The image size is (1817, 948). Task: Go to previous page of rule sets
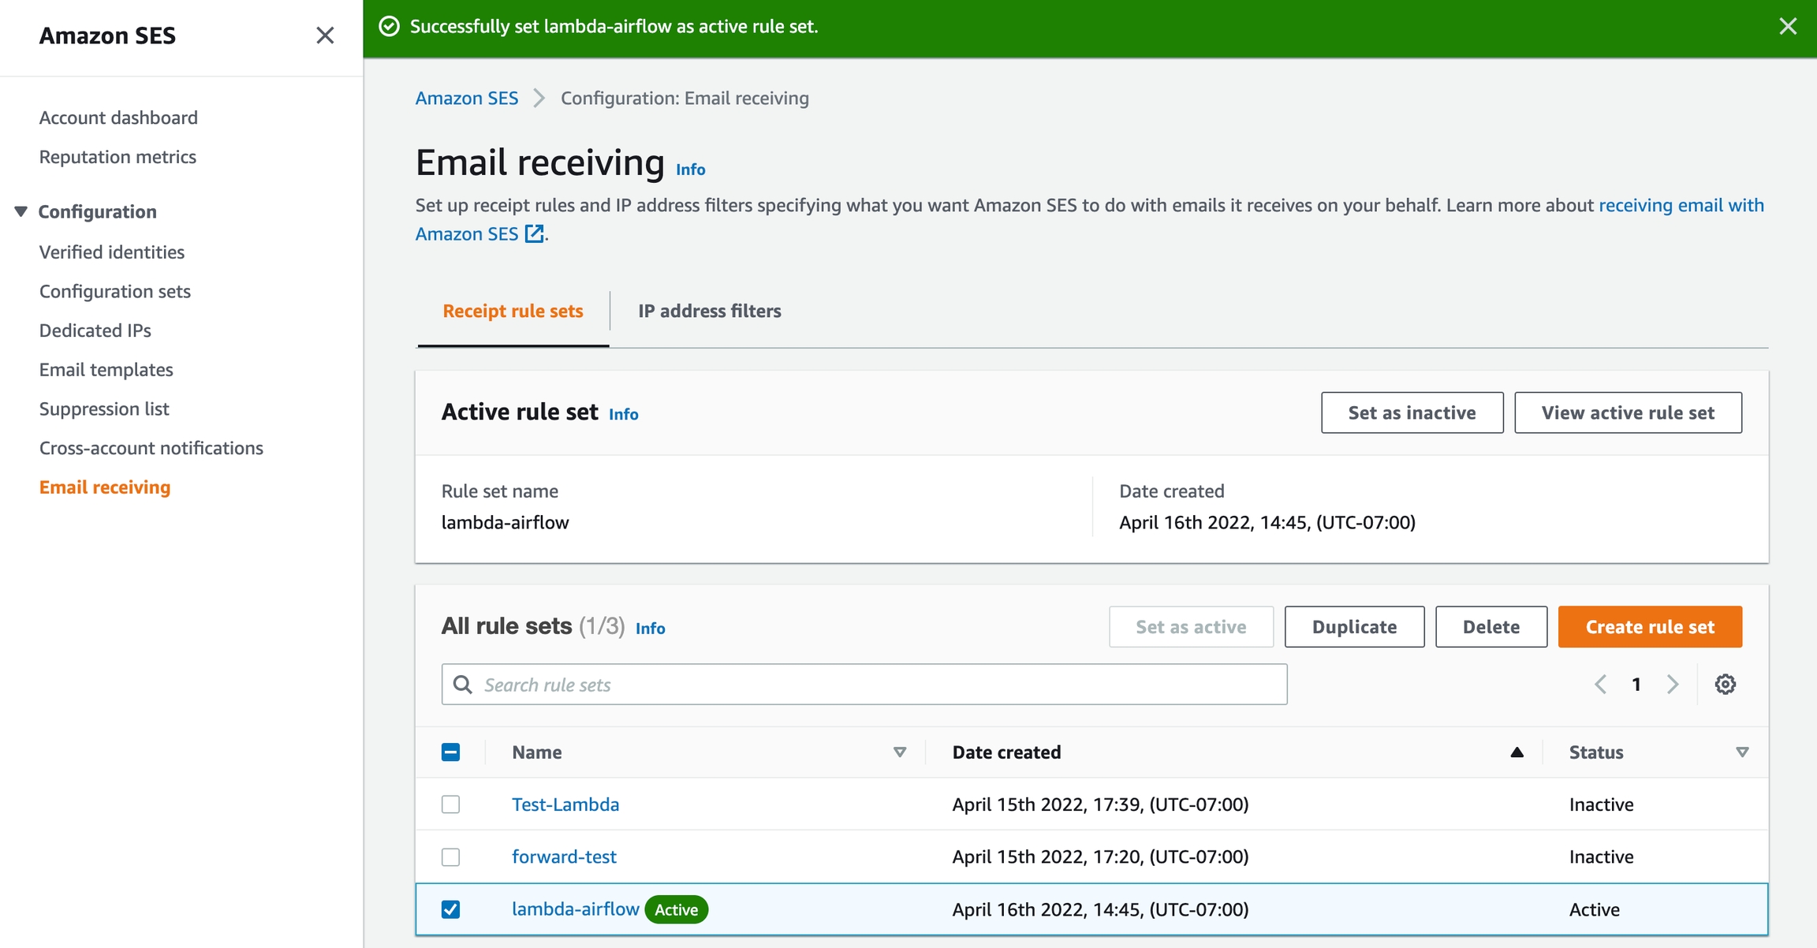tap(1600, 684)
